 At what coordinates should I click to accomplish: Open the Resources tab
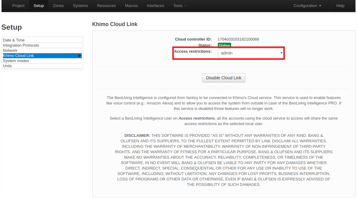(106, 6)
